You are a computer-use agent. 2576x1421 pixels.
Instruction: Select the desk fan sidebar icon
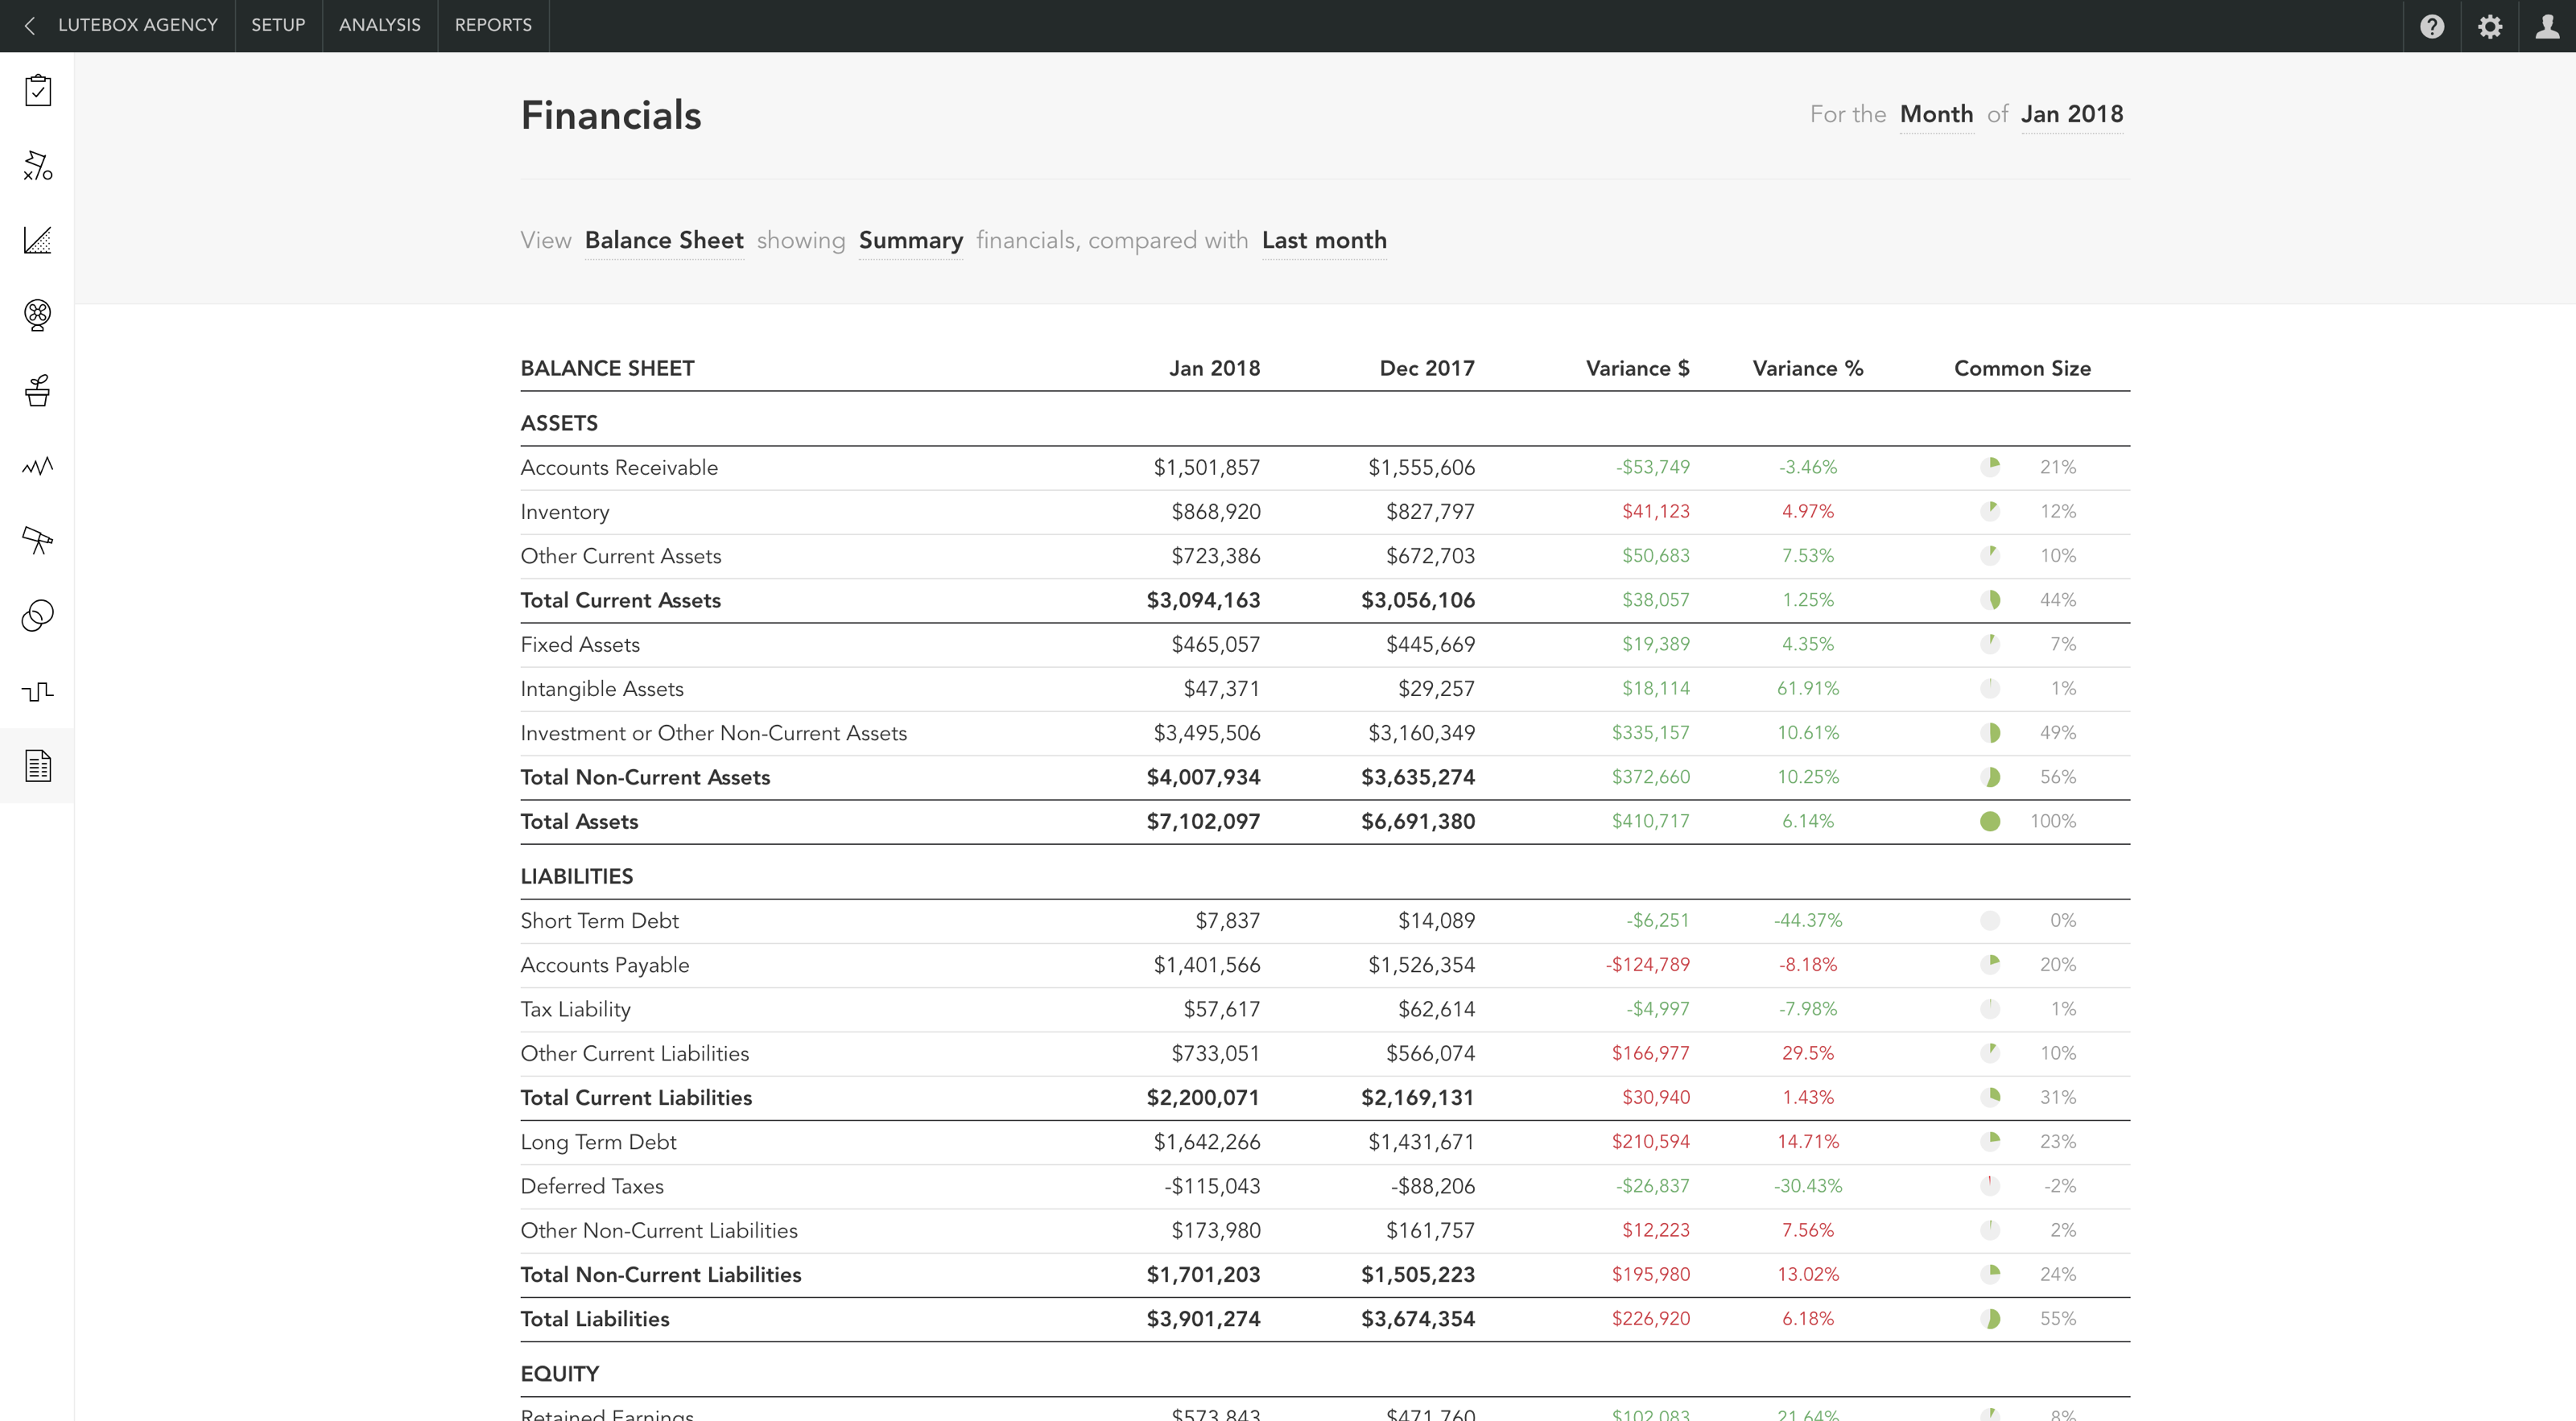(x=37, y=315)
